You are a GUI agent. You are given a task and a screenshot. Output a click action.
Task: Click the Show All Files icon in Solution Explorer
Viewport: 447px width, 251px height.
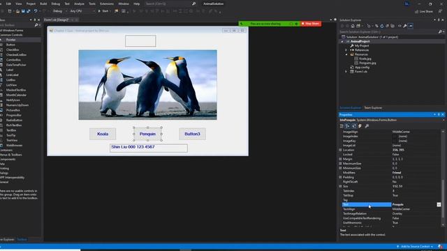pyautogui.click(x=393, y=26)
